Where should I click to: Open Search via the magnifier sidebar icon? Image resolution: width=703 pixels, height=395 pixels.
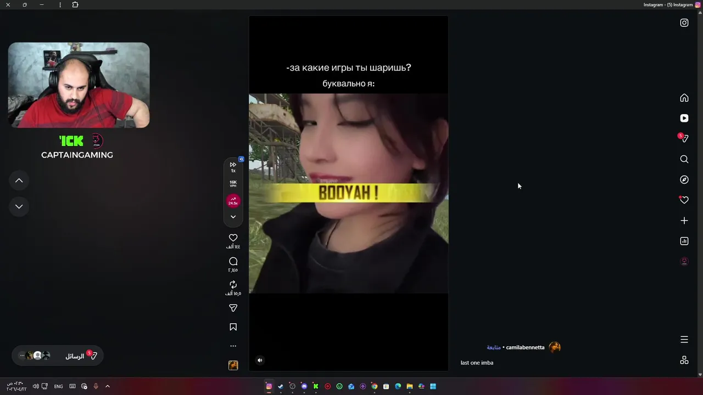tap(684, 159)
